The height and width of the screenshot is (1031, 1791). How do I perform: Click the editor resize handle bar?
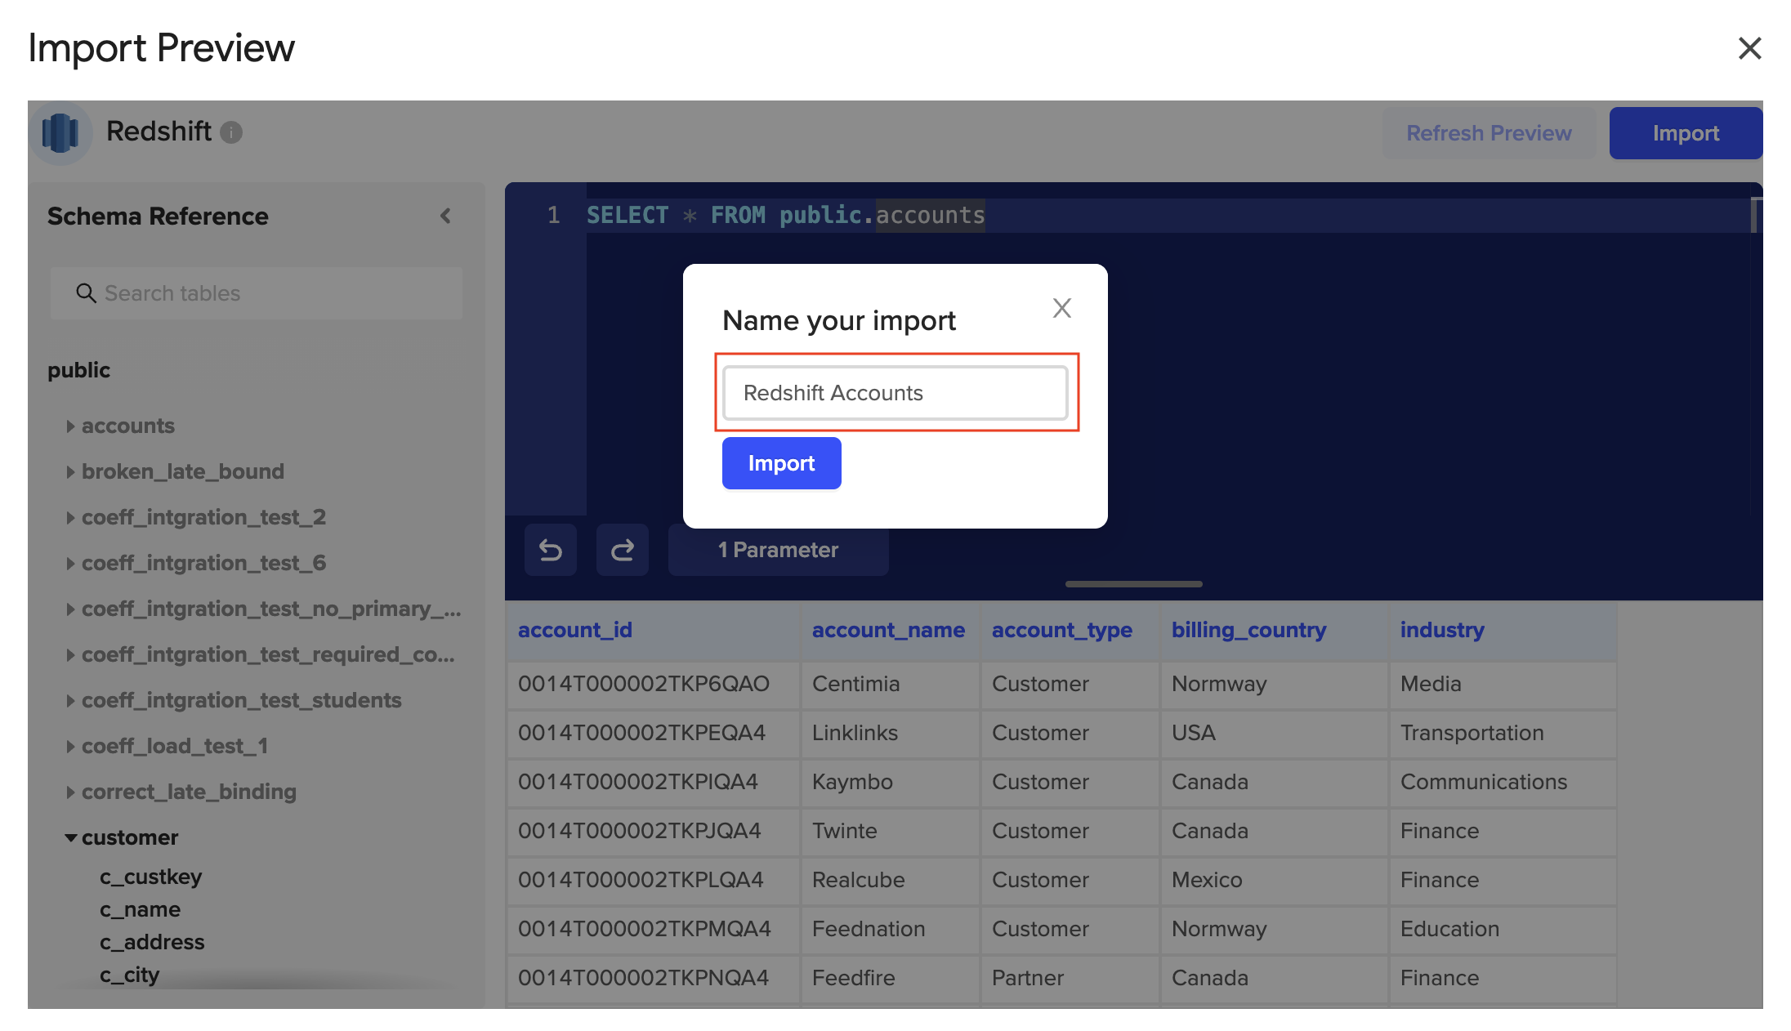pos(1133,584)
